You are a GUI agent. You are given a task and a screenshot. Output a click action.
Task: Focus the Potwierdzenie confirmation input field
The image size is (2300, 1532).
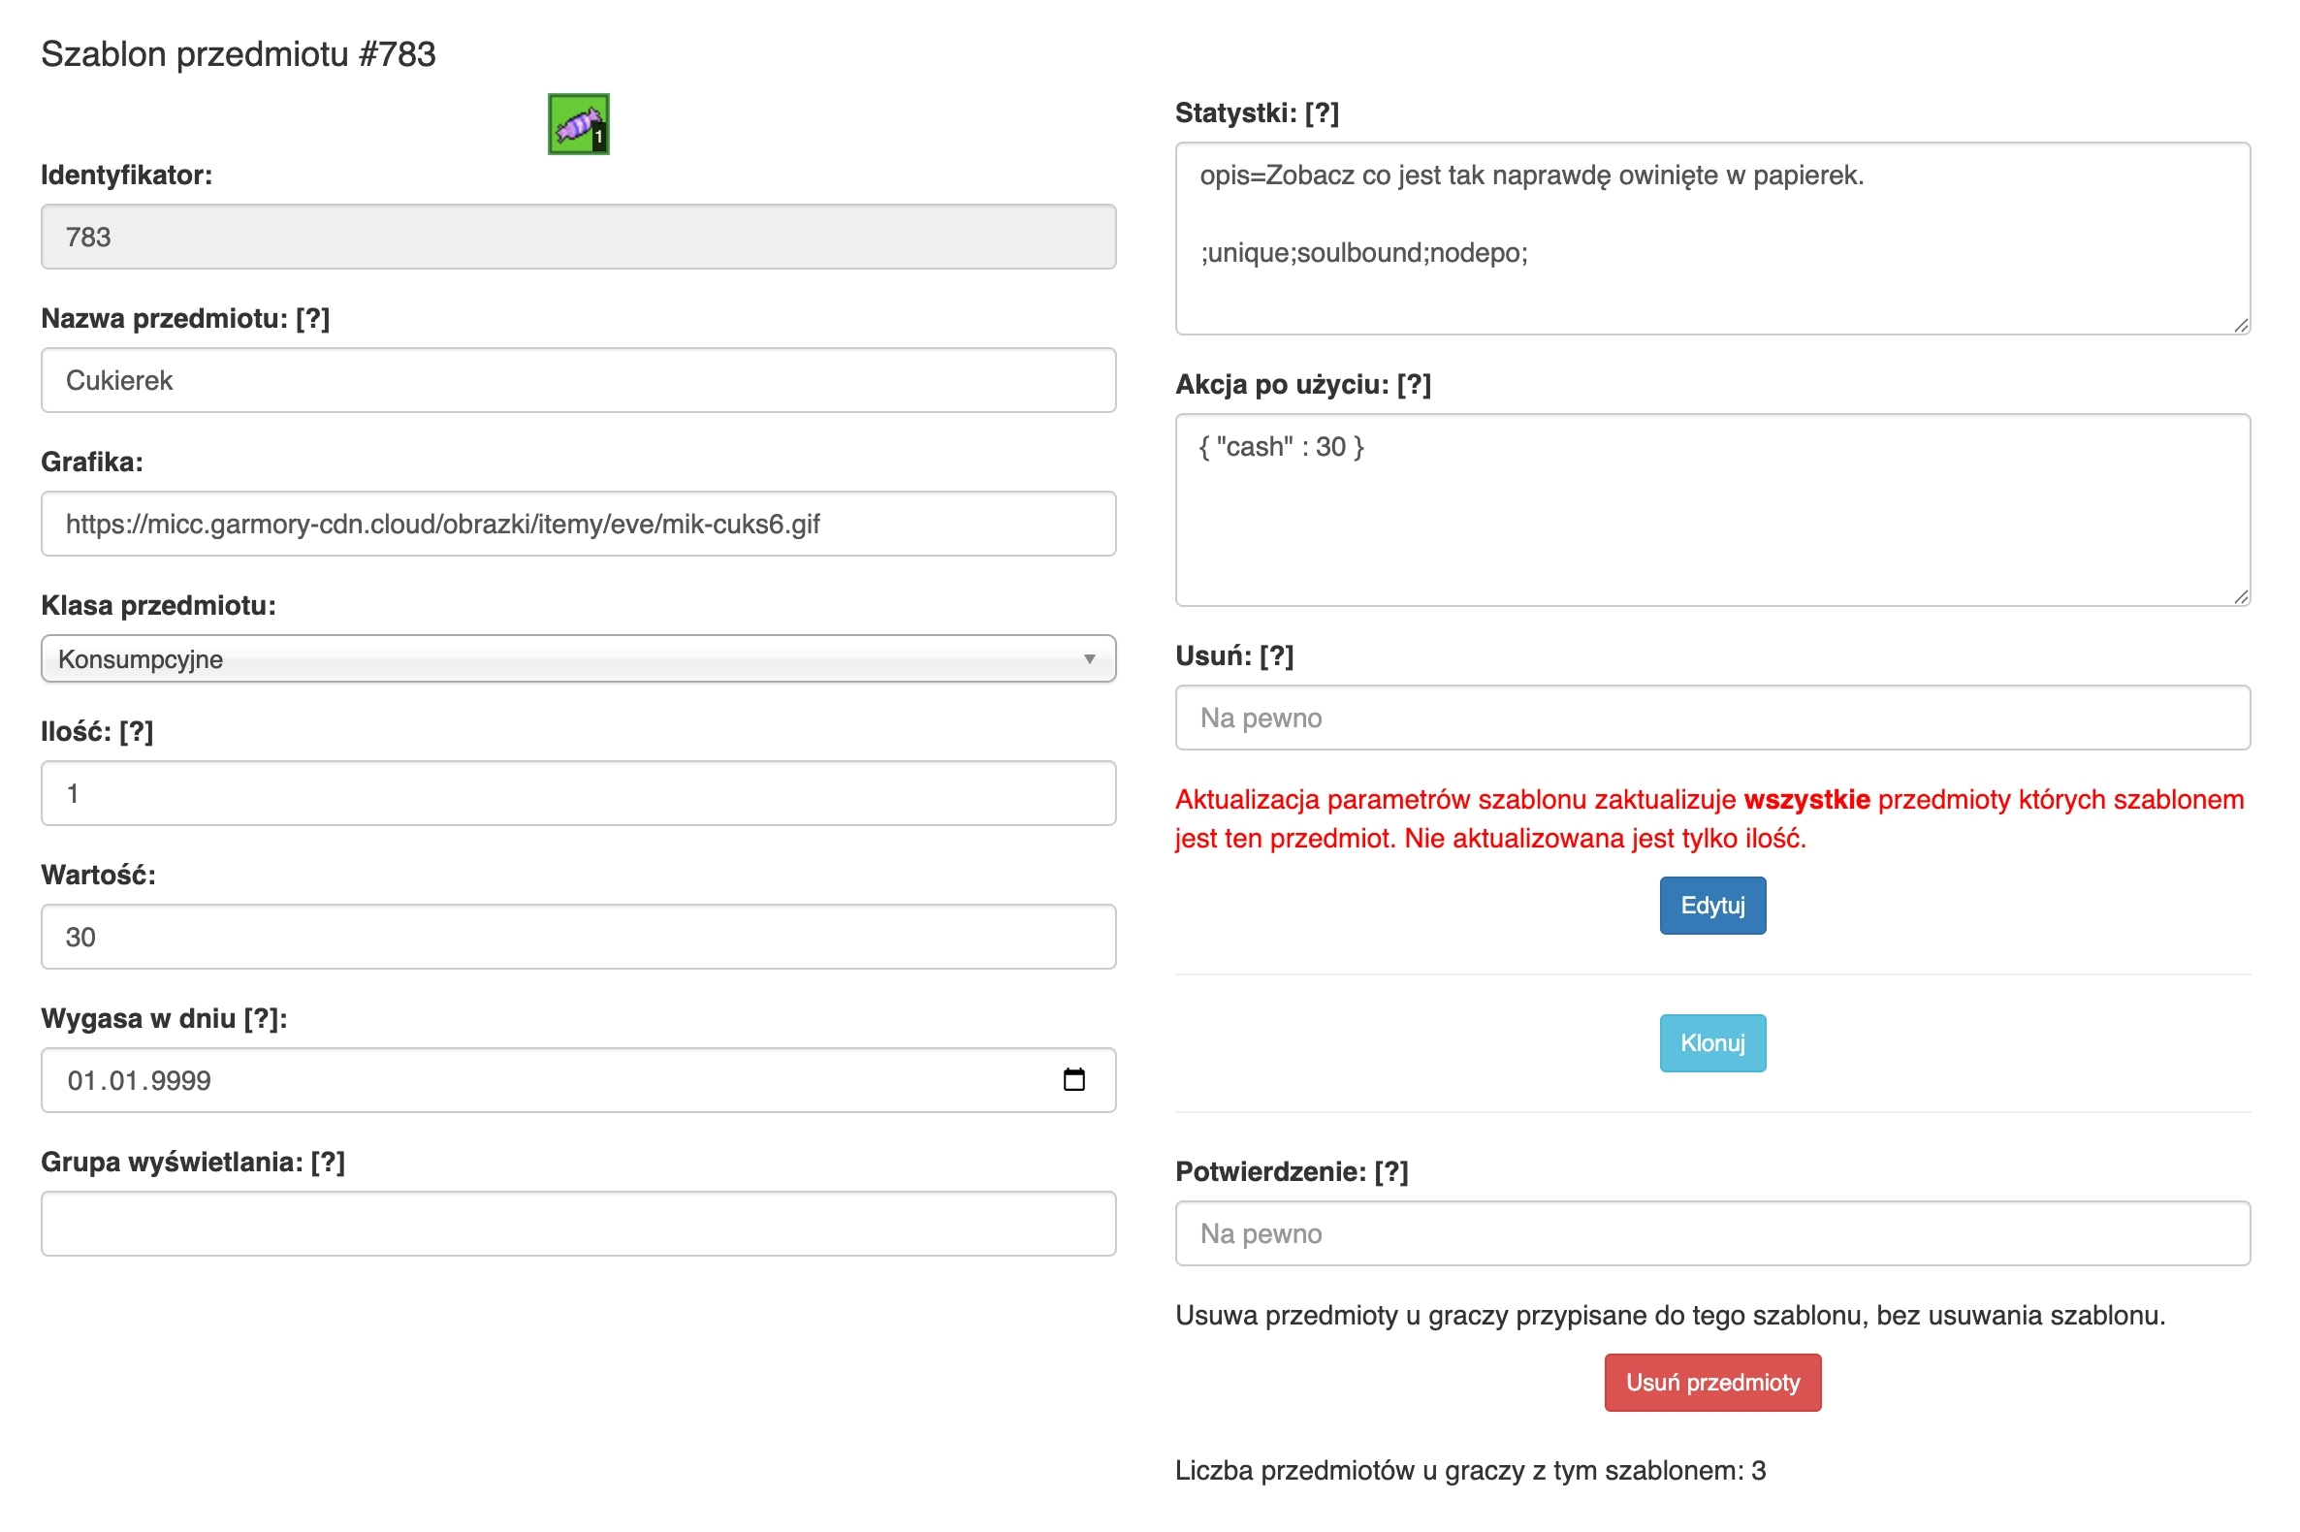pyautogui.click(x=1711, y=1233)
